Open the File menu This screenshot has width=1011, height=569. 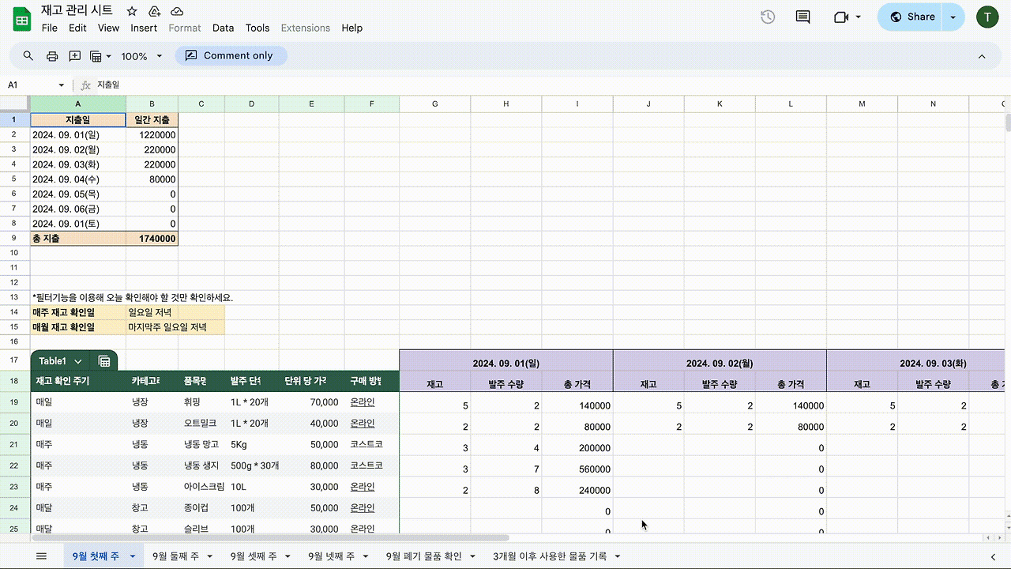50,28
